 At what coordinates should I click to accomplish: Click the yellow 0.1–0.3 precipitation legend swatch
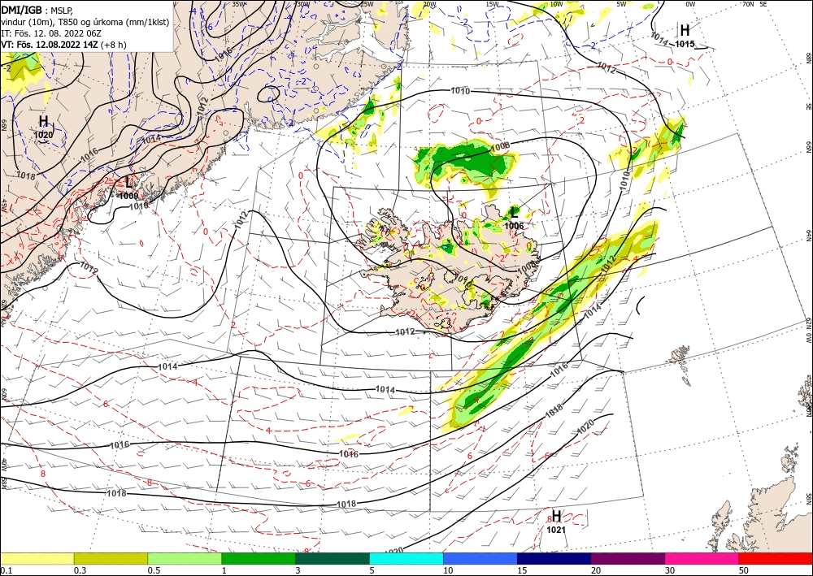click(x=37, y=558)
